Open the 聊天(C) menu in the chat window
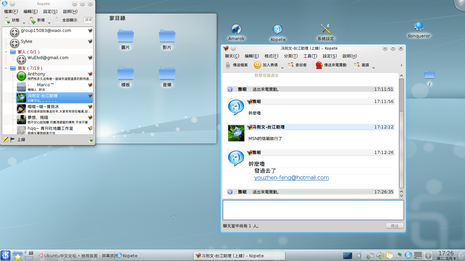The image size is (465, 261). pos(232,56)
